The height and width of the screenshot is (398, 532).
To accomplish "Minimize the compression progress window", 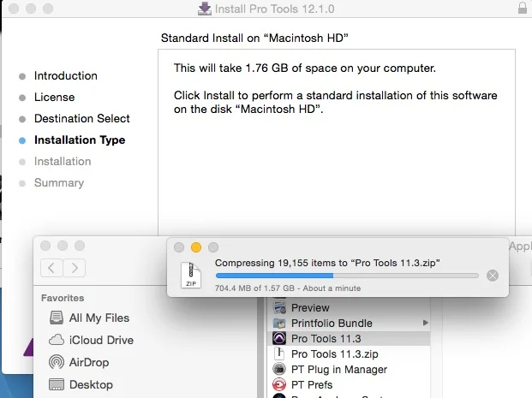I will (196, 247).
